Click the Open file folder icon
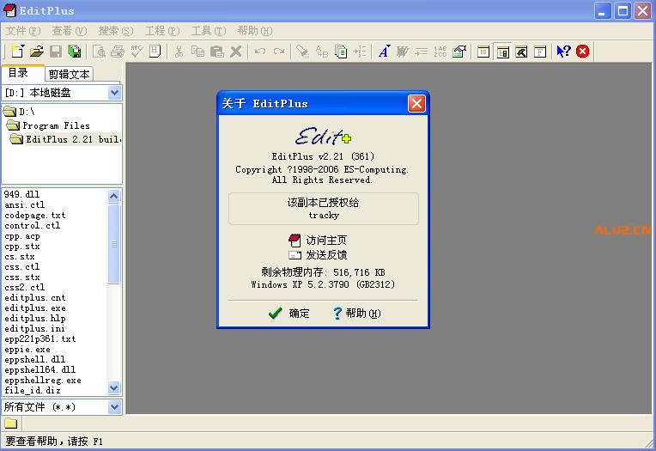 click(36, 52)
